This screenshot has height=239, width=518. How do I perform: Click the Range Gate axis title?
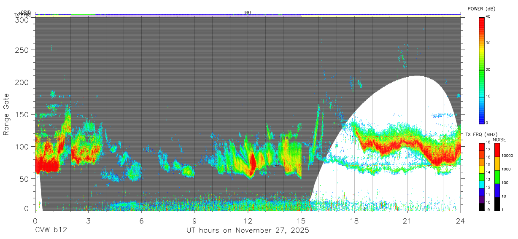tap(6, 114)
